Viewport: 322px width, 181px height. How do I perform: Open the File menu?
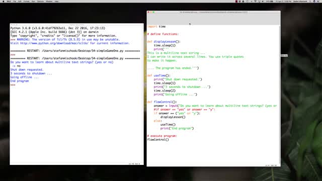coord(15,1)
